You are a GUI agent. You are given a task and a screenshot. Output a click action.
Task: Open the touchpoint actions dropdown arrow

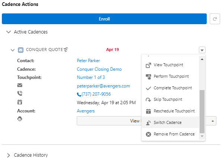click(202, 50)
